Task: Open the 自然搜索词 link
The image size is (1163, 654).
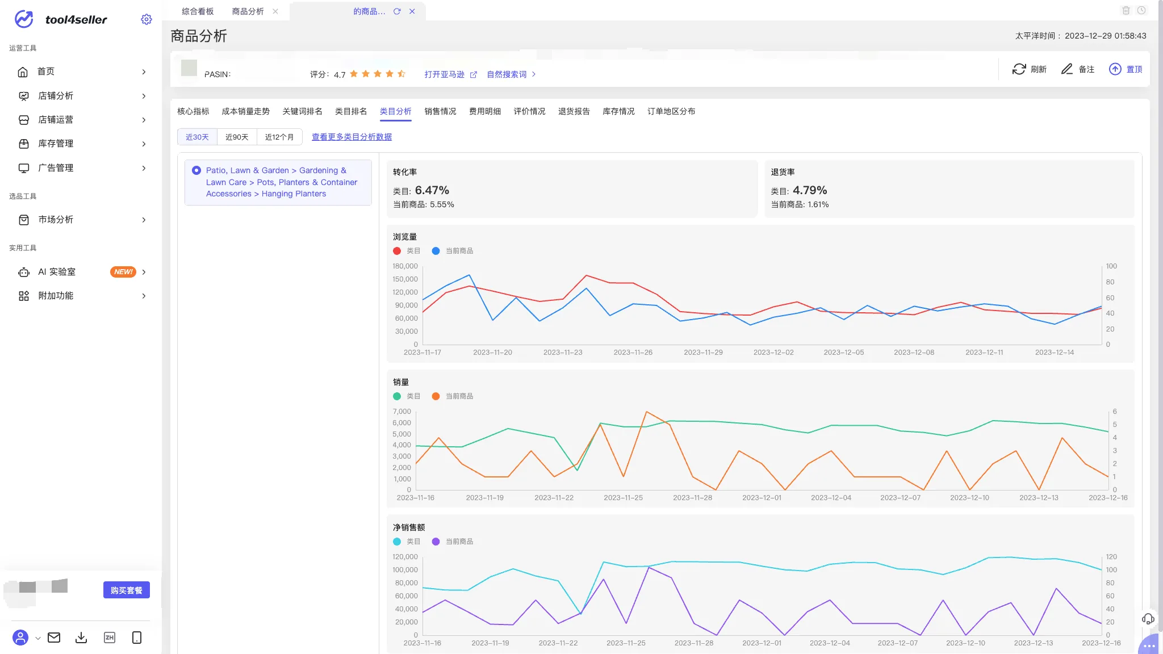Action: (x=507, y=74)
